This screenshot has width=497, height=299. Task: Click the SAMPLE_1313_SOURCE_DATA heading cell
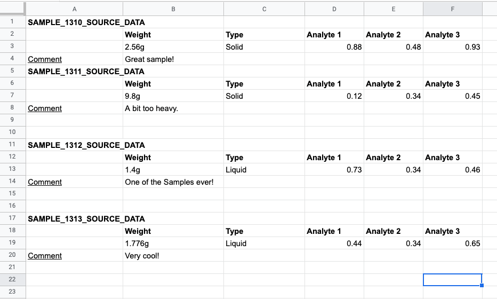click(74, 219)
